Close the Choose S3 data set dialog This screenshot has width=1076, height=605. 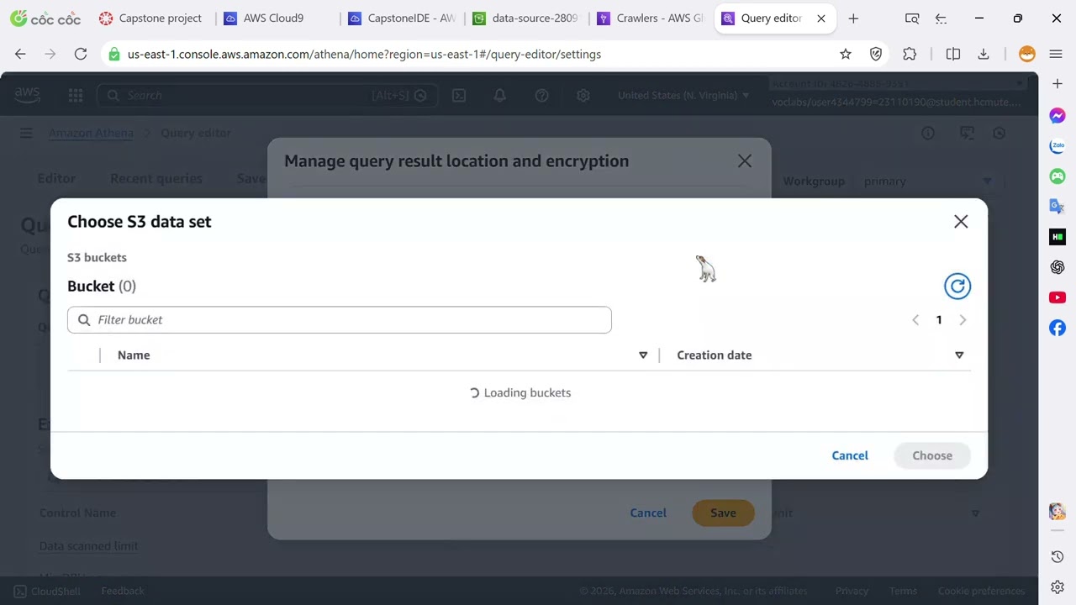click(961, 222)
